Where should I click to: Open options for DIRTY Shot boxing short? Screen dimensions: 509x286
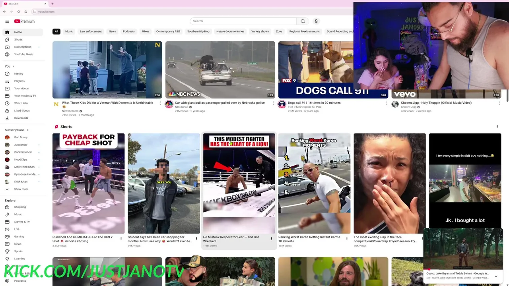[x=121, y=239]
